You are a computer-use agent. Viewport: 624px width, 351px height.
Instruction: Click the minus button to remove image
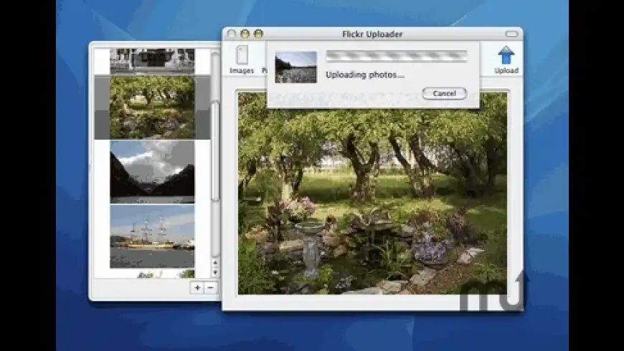[211, 287]
